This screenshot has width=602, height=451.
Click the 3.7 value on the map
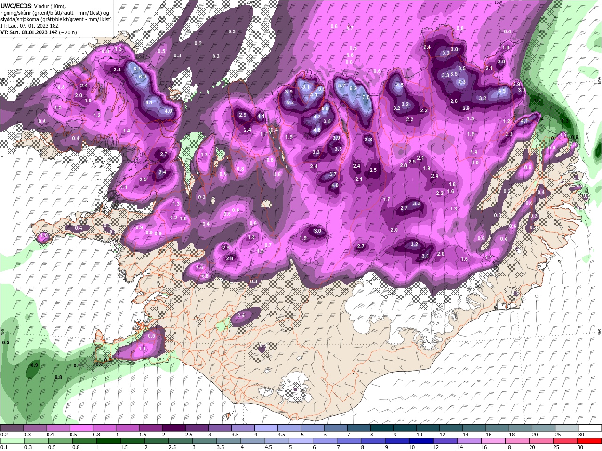(333, 174)
